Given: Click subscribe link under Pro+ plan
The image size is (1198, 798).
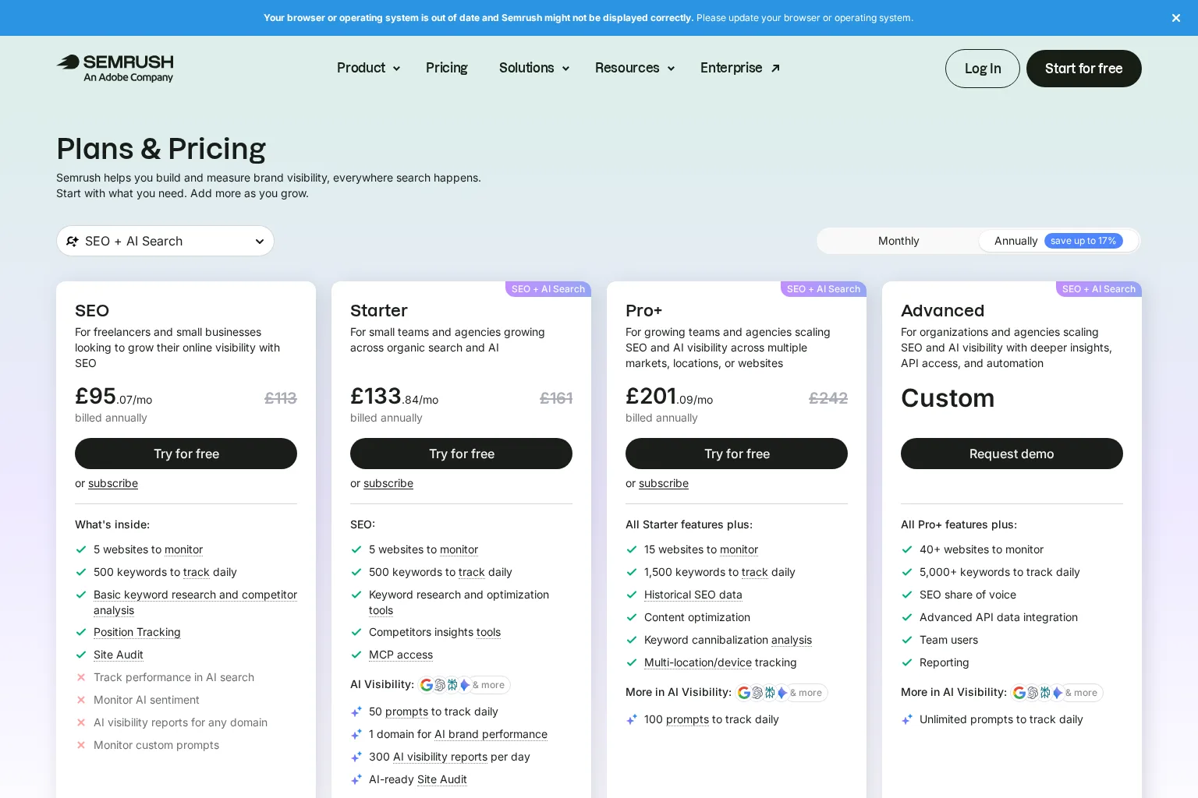Looking at the screenshot, I should [664, 483].
